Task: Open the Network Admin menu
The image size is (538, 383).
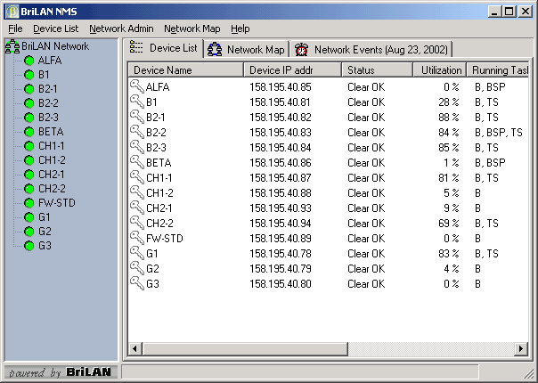Action: point(121,29)
